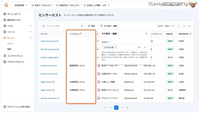This screenshot has width=200, height=113.
Task: Open the 8件 environment count dropdown
Action: click(106, 5)
